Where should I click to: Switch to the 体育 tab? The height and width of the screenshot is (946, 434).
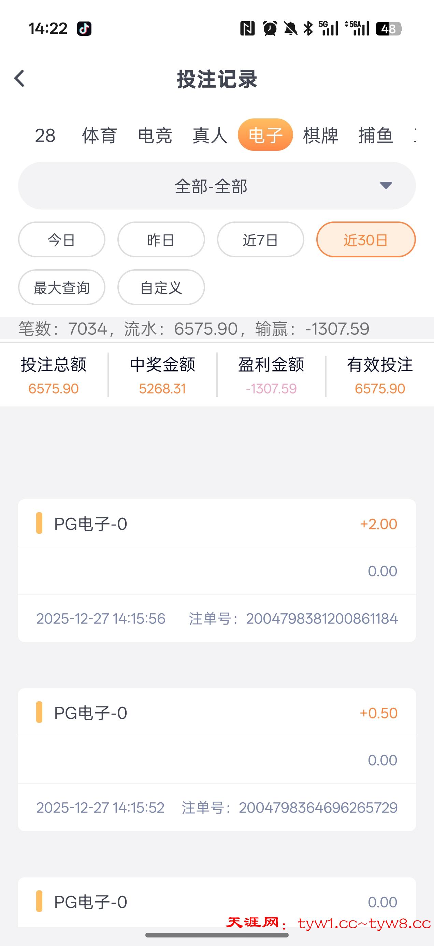(100, 135)
